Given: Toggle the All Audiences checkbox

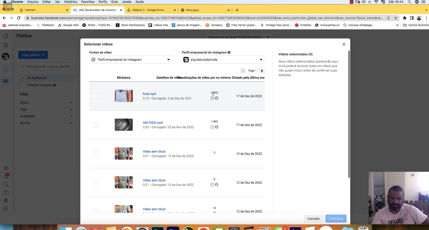Looking at the screenshot, I should 23,78.
